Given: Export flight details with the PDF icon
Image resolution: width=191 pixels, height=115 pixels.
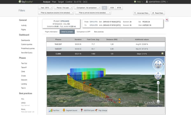Looking at the screenshot, I should tap(167, 20).
